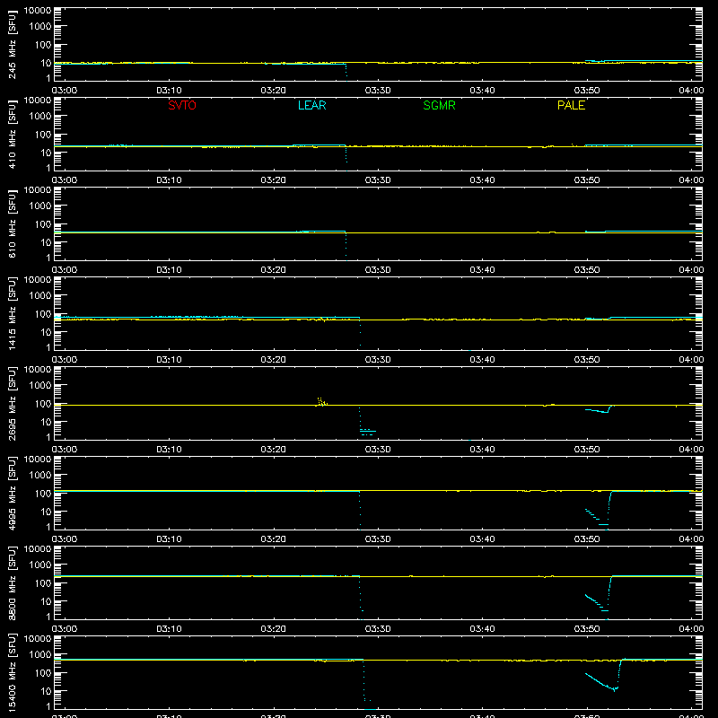Select the 410 MHz [SFU] axis label

click(x=13, y=134)
